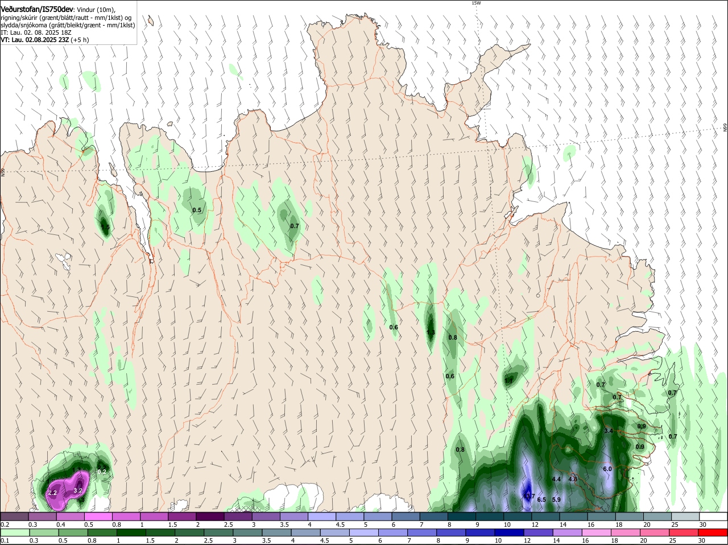The image size is (728, 545).
Task: Click the 4.4 precipitation value on the map
Action: pos(556,479)
